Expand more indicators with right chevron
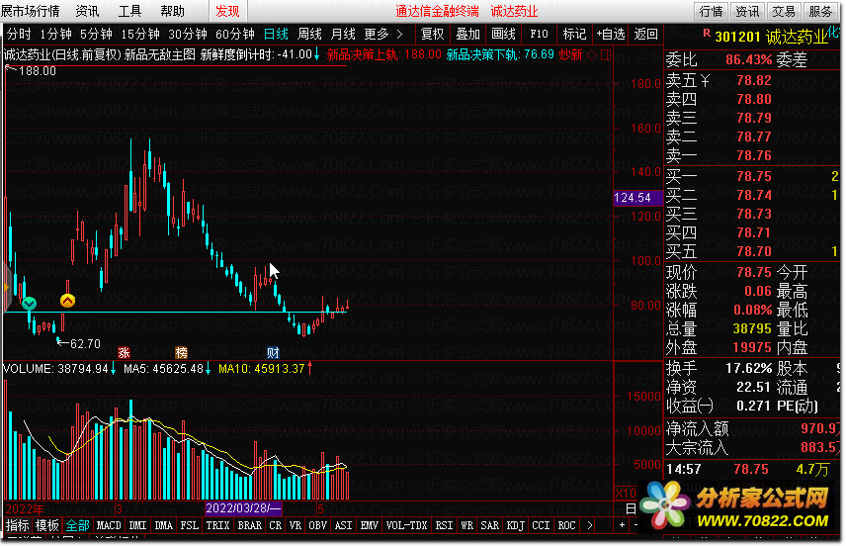846x546 pixels. pos(590,525)
